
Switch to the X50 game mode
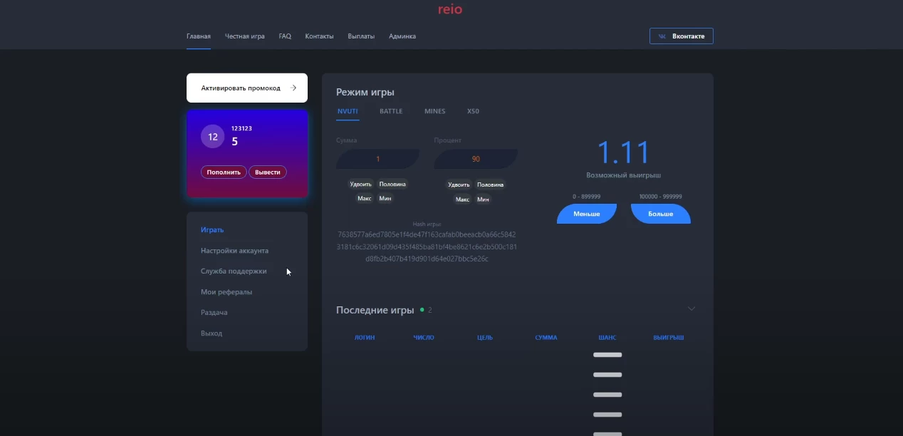tap(473, 111)
